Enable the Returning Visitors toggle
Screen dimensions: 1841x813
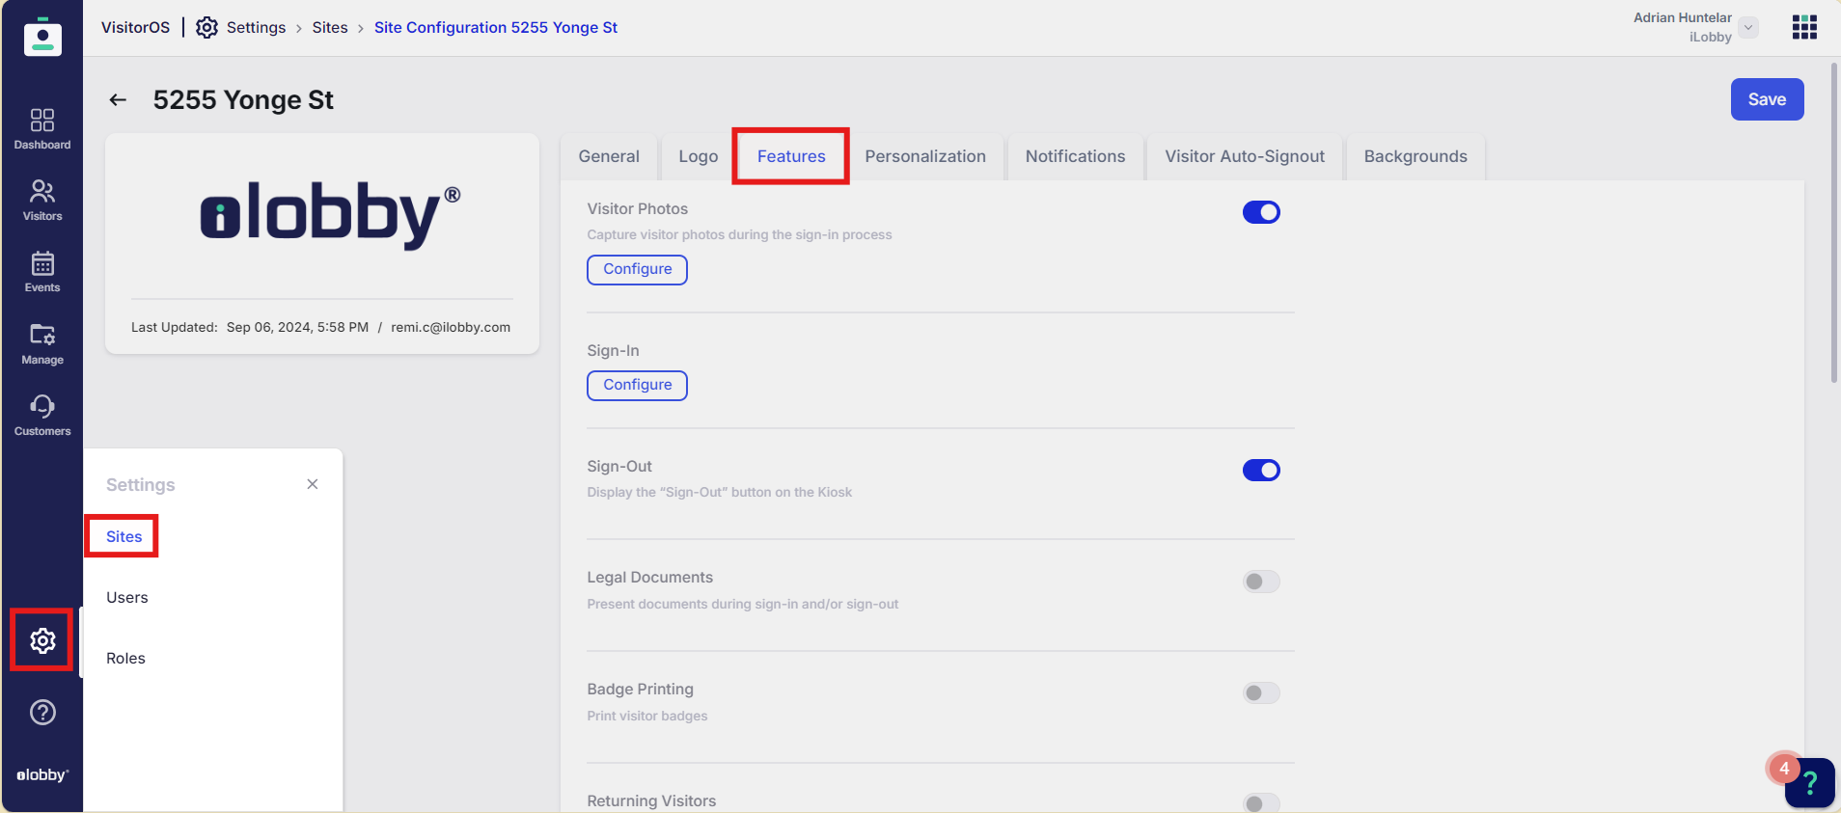[1261, 803]
